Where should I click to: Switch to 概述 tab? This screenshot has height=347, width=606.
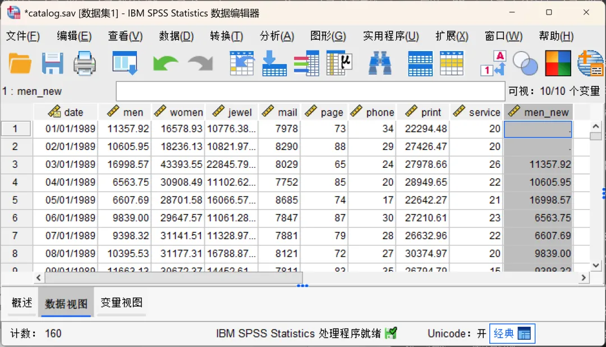pyautogui.click(x=22, y=303)
